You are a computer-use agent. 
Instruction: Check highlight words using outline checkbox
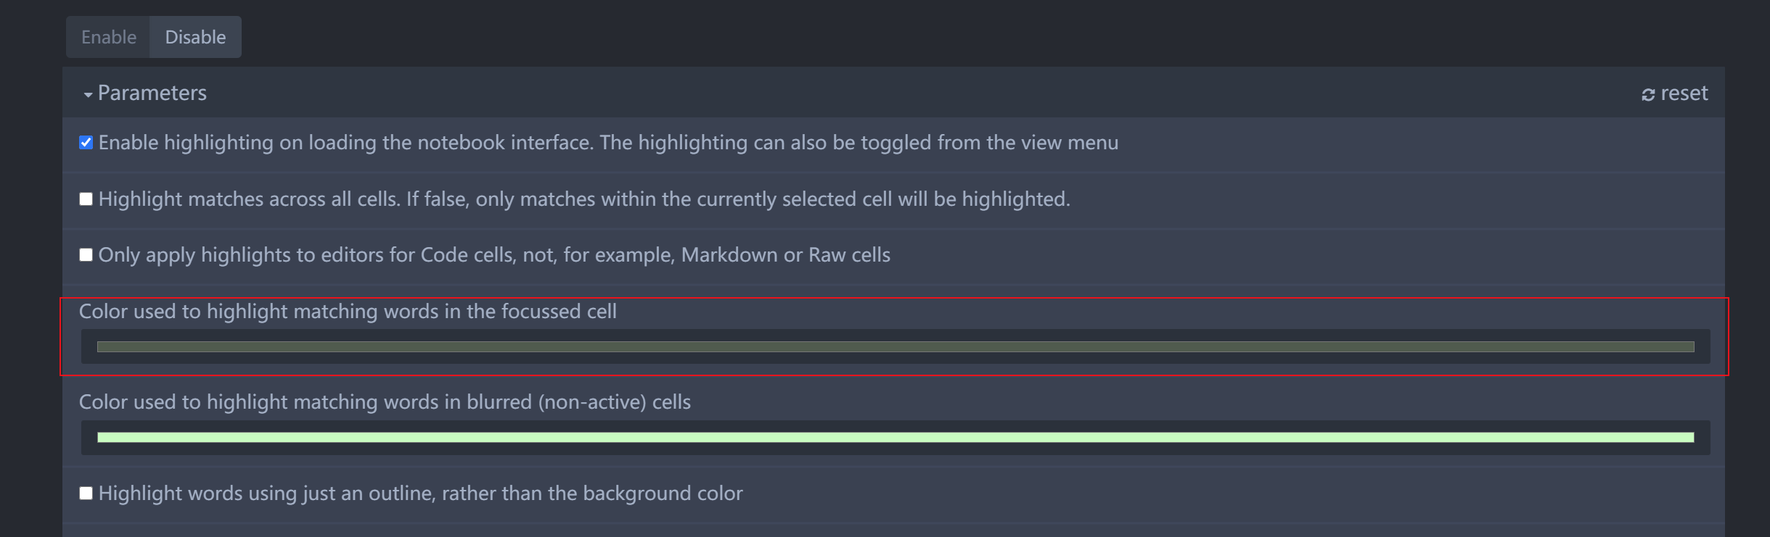coord(86,494)
